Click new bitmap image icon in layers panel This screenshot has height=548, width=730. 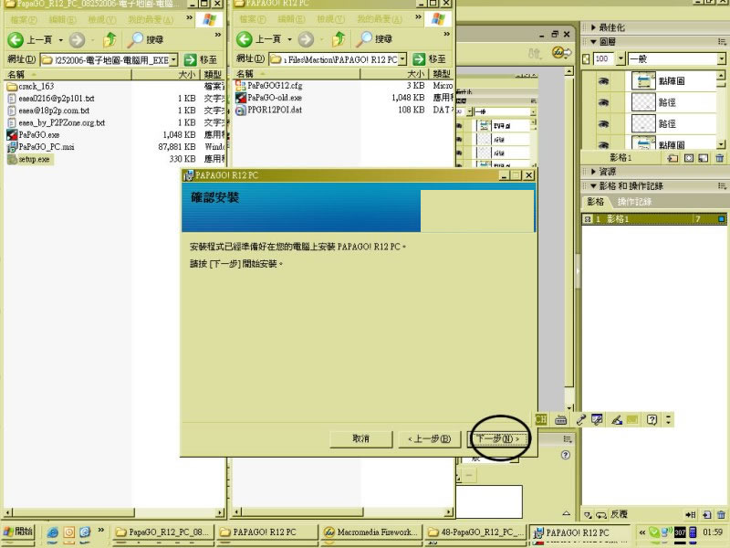pyautogui.click(x=704, y=158)
